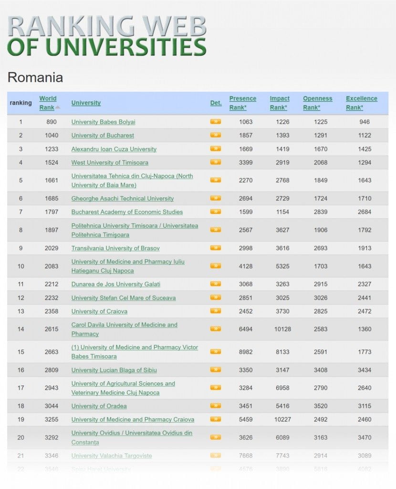Select impact rank value 10128
Screen dimensions: 396x489
[282, 329]
